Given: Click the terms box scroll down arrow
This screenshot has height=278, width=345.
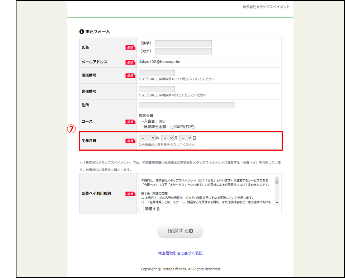Looking at the screenshot, I should (277, 203).
